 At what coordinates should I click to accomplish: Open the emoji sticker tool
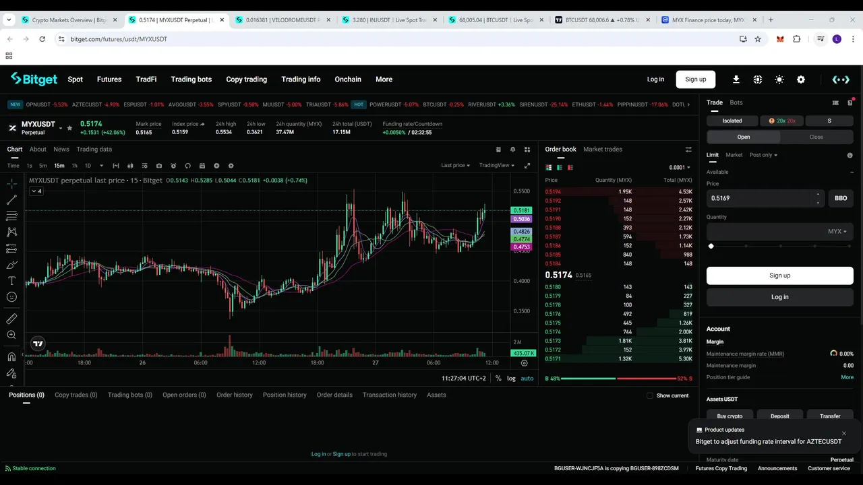tap(11, 297)
